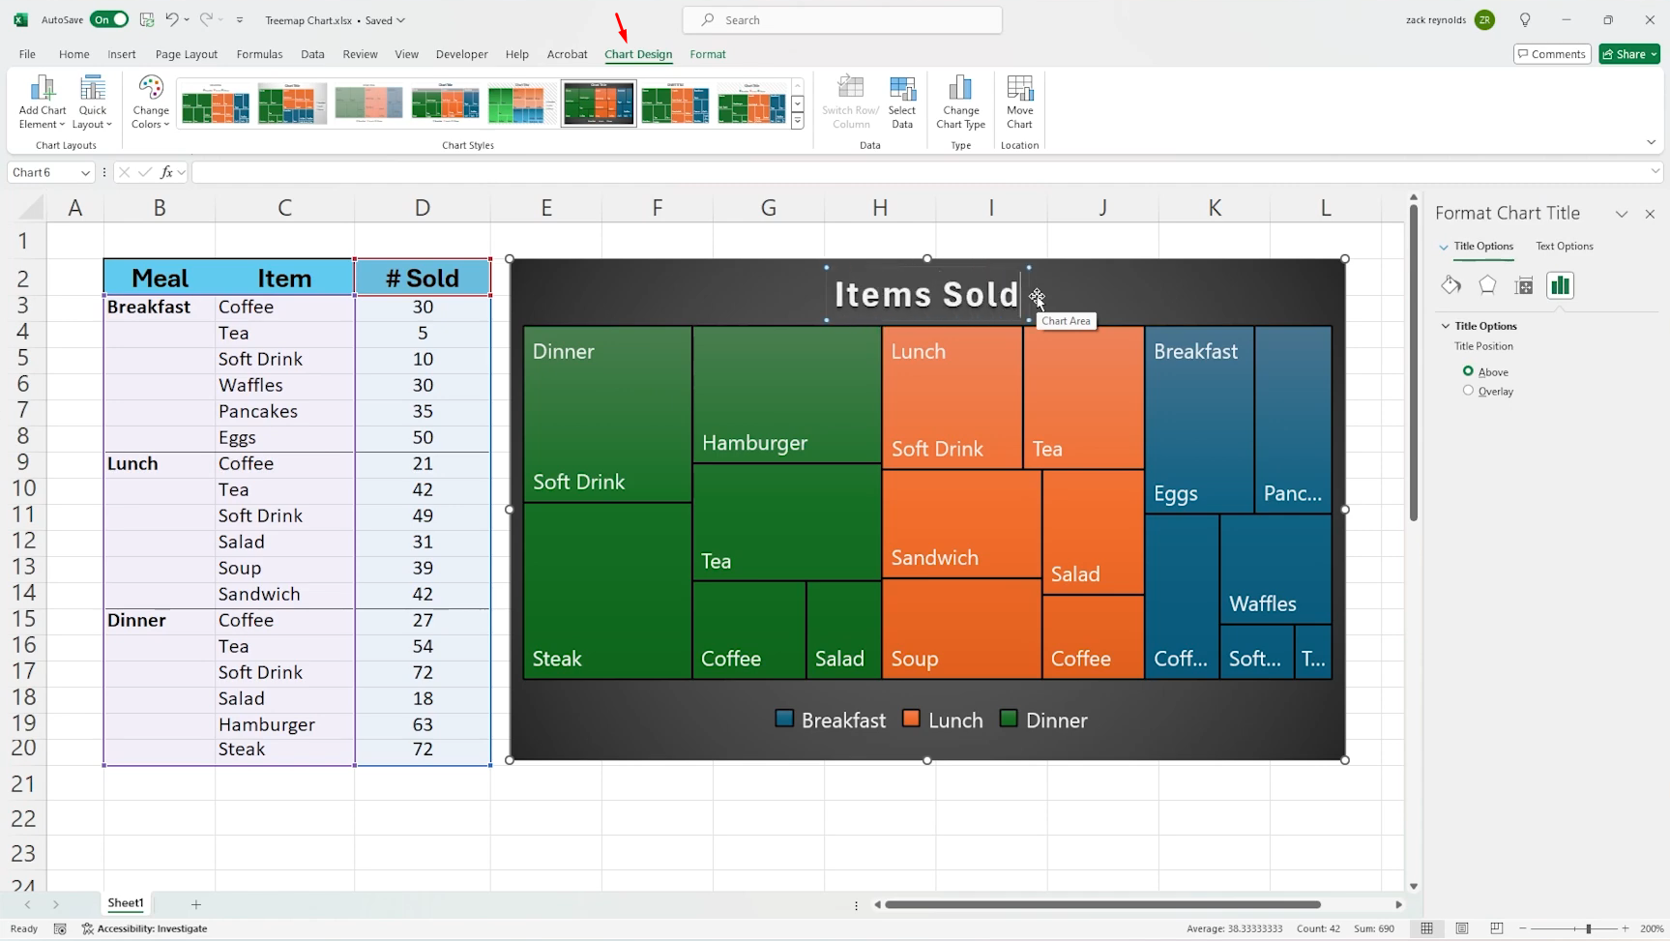Image resolution: width=1670 pixels, height=941 pixels.
Task: Select the Items Sold chart title
Action: click(x=926, y=294)
